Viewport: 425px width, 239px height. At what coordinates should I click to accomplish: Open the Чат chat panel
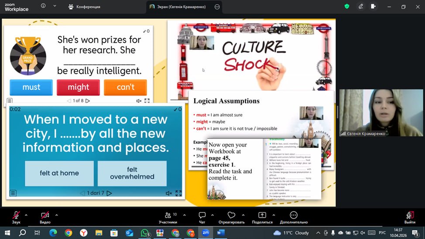202,217
